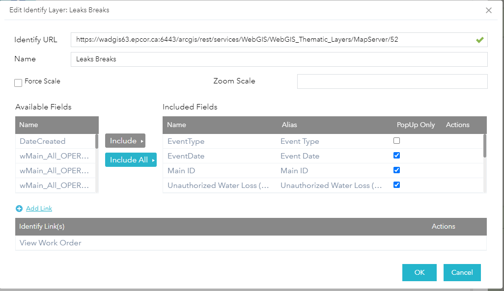Click inside the Zoom Scale field
Viewport: 504px width, 291px height.
click(392, 81)
